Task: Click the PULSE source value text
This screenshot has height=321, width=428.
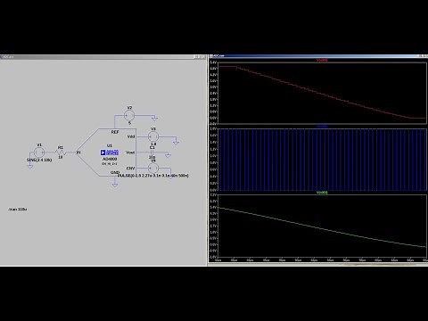Action: (x=153, y=176)
